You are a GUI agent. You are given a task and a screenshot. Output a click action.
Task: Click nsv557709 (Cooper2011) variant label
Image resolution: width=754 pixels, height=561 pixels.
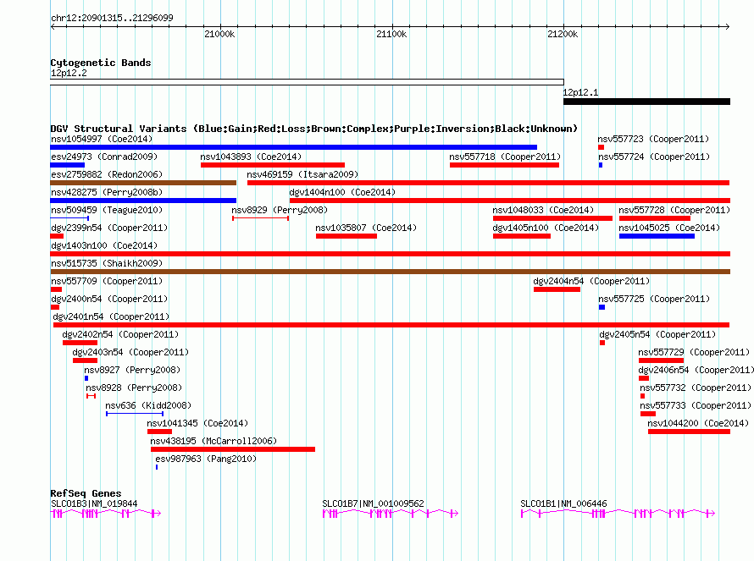click(x=107, y=281)
